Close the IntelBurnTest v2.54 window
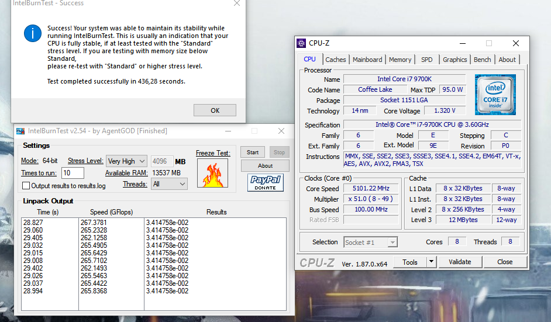The image size is (551, 322). tap(281, 131)
